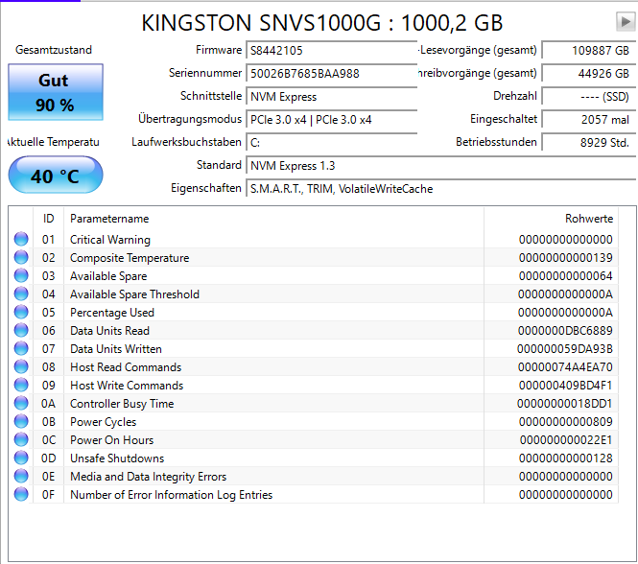Click the Eigenschaften field with S.M.A.R.T., TRIM
Image resolution: width=638 pixels, height=564 pixels.
[441, 188]
